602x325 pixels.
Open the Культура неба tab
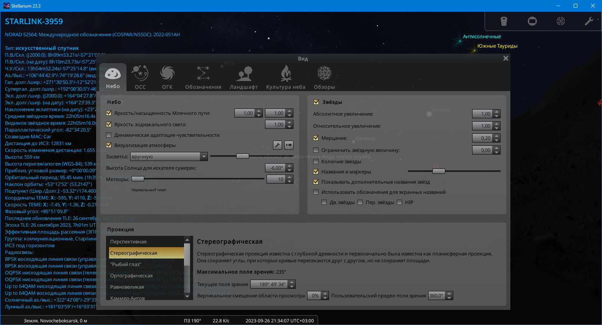click(286, 77)
